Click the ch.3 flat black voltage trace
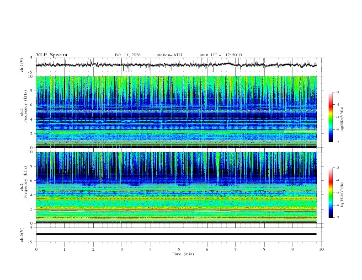The height and width of the screenshot is (280, 362). pos(176,234)
